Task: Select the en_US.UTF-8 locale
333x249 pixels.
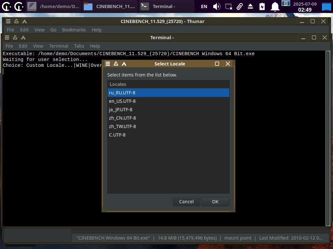Action: tap(168, 101)
